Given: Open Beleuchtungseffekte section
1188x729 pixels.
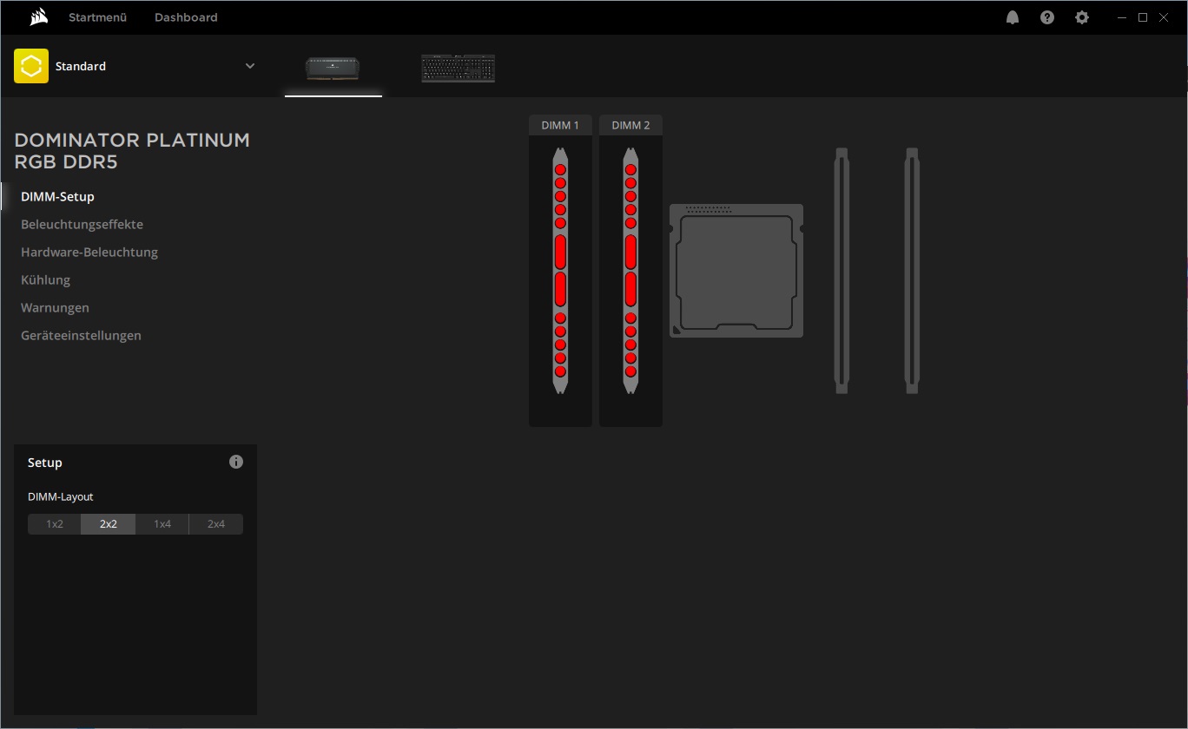Looking at the screenshot, I should pos(82,224).
